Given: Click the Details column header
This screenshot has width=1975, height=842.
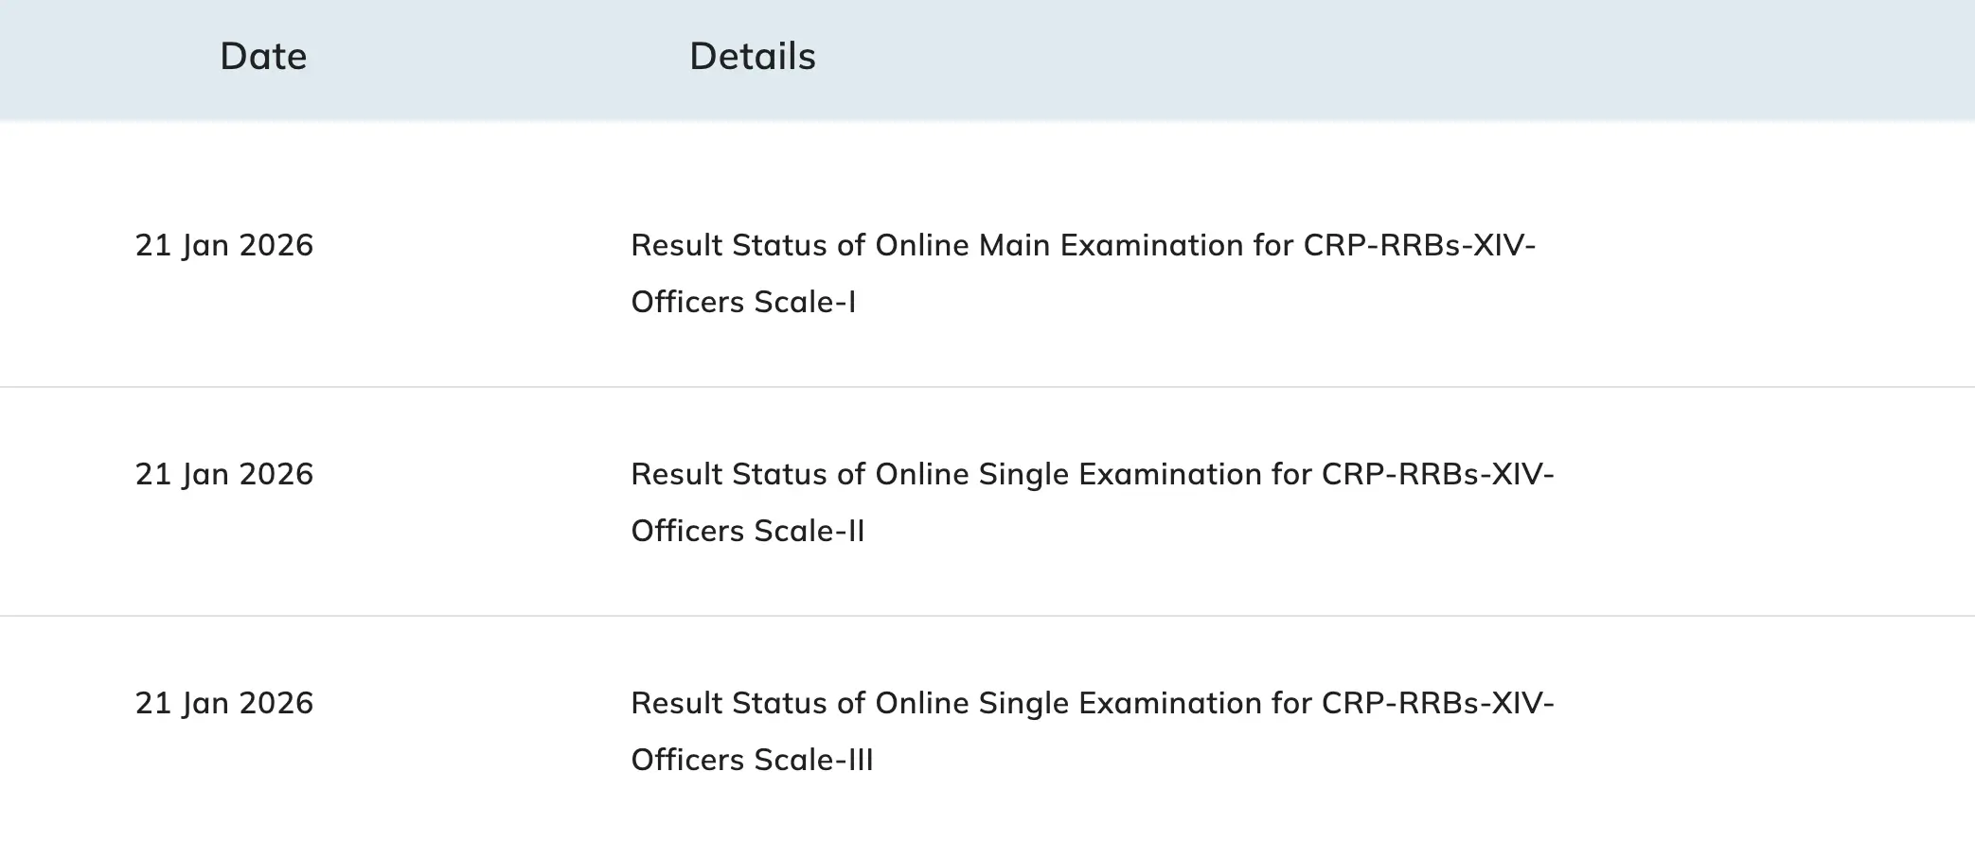Looking at the screenshot, I should pyautogui.click(x=752, y=57).
